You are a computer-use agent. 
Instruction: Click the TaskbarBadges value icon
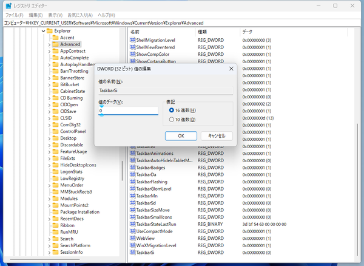coord(132,168)
